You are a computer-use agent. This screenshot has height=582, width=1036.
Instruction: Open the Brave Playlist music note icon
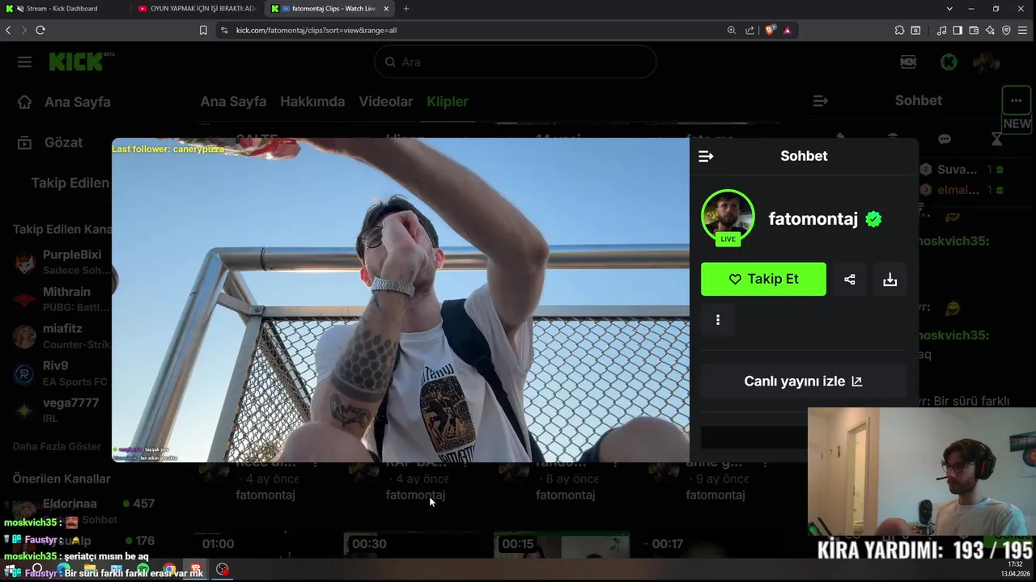pos(941,30)
